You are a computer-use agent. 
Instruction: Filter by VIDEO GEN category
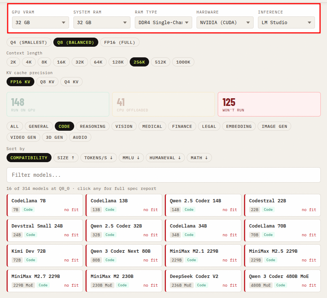coord(23,137)
